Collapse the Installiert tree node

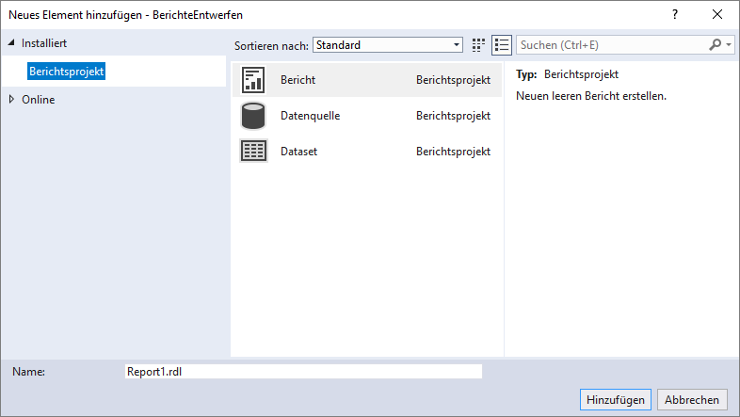coord(11,43)
